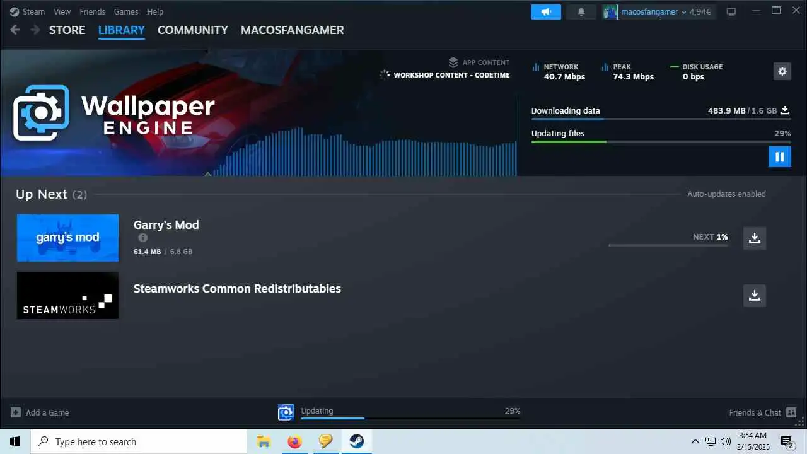Viewport: 807px width, 454px height.
Task: Click the Garry's Mod title
Action: (x=166, y=224)
